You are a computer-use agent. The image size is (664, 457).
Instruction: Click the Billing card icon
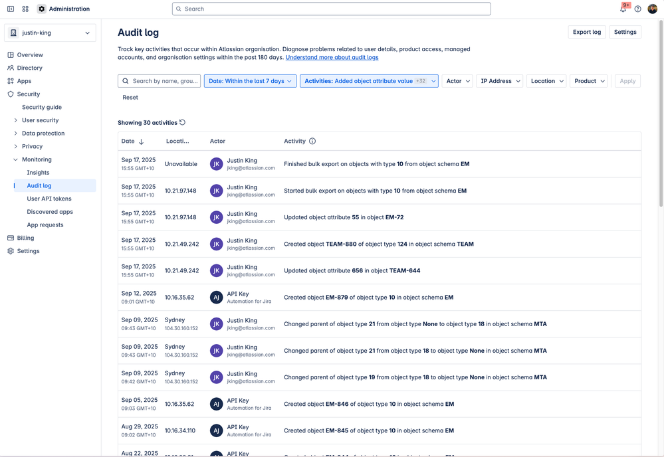click(x=11, y=238)
